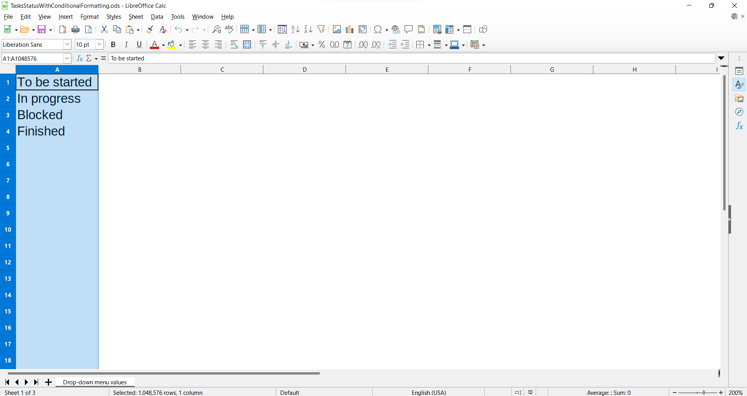Toggle Bold formatting
Image resolution: width=747 pixels, height=396 pixels.
pos(113,45)
